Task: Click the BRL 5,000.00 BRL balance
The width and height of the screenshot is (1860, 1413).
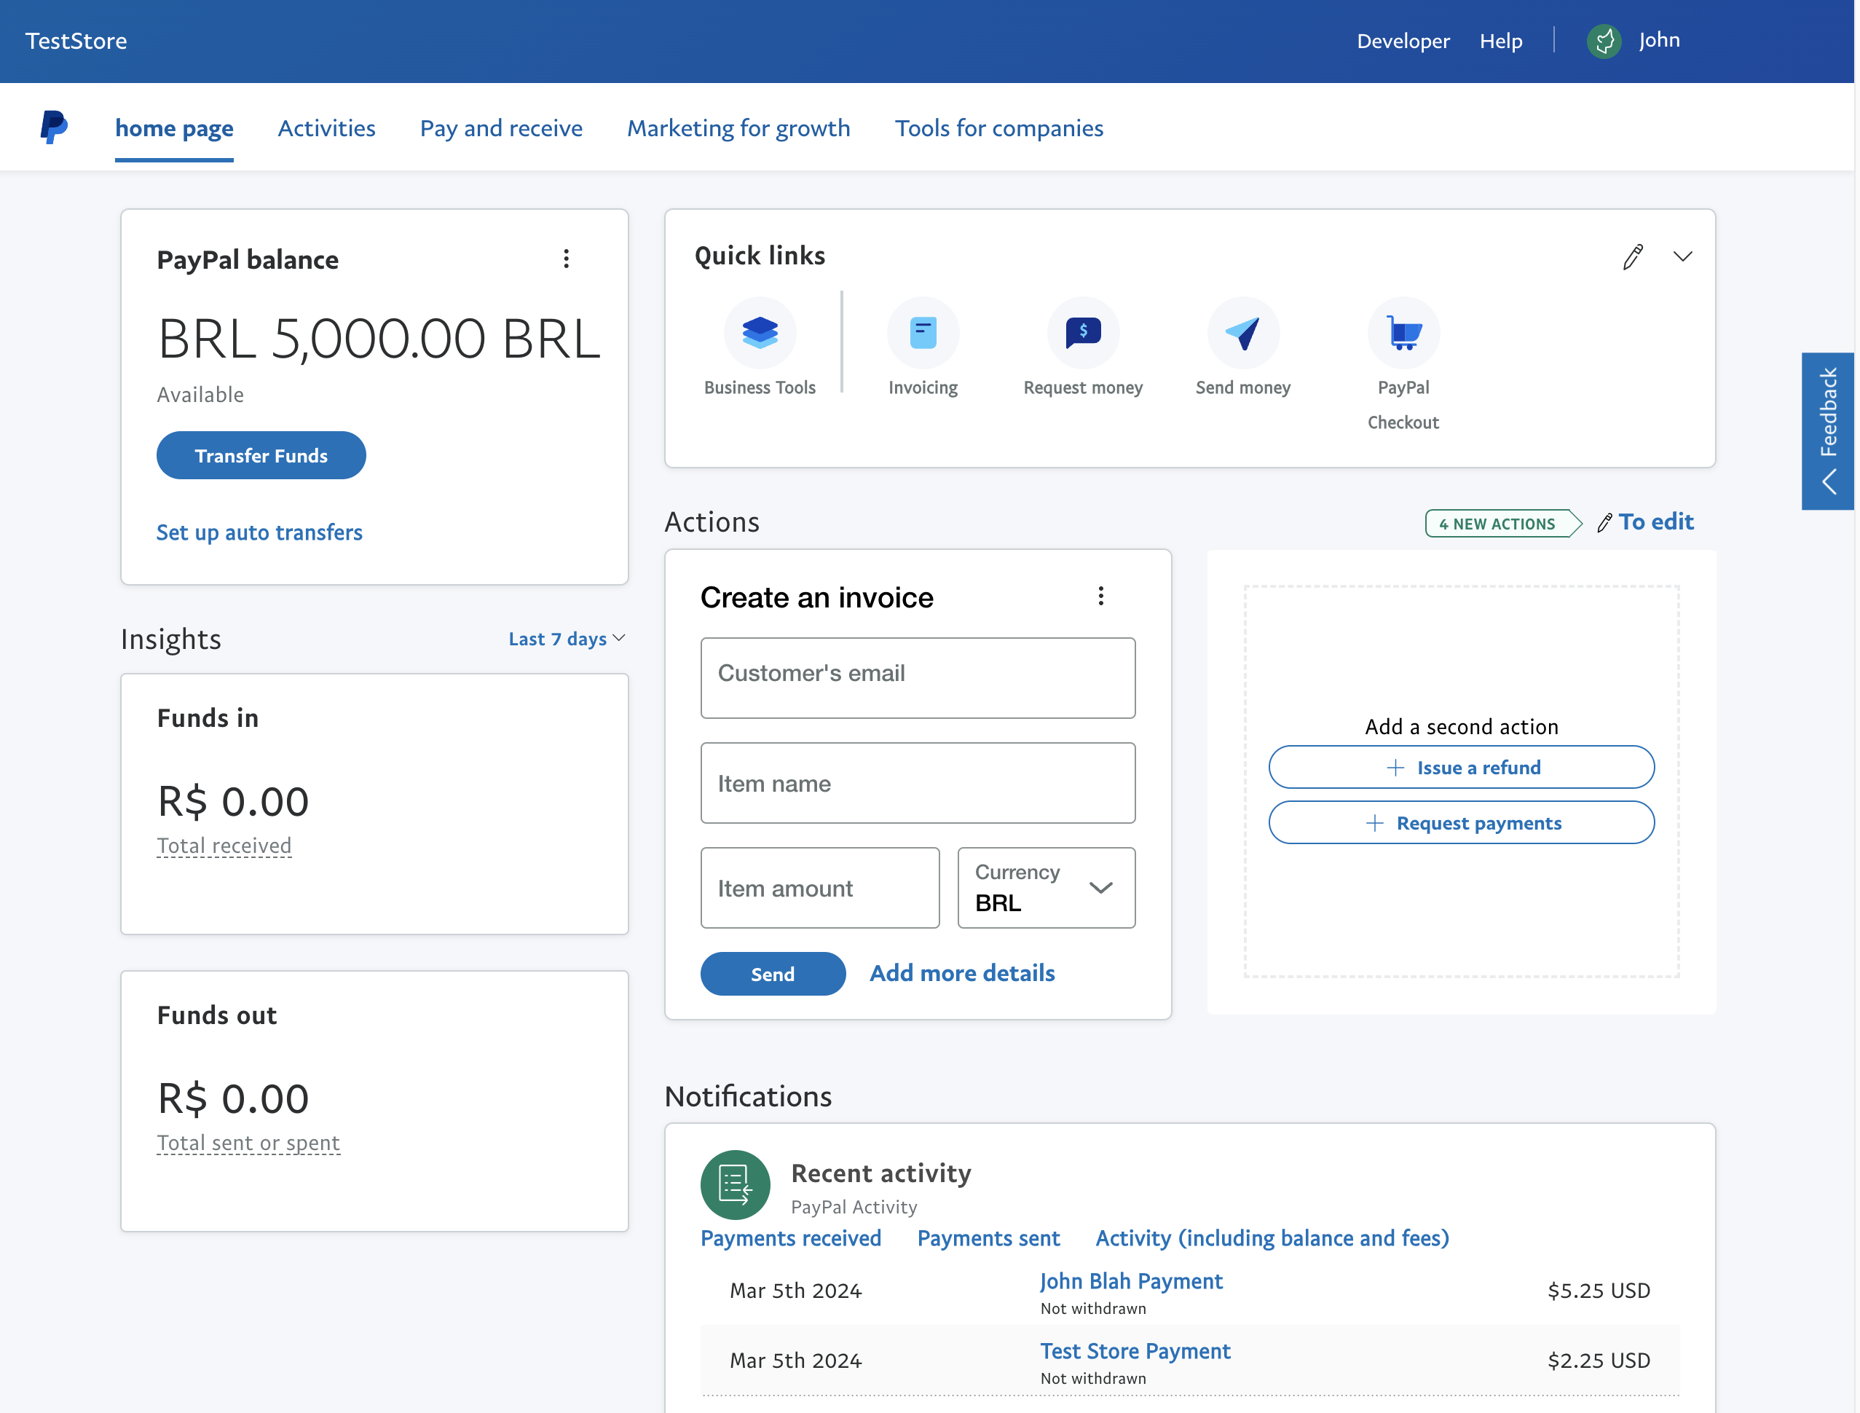Action: coord(379,339)
